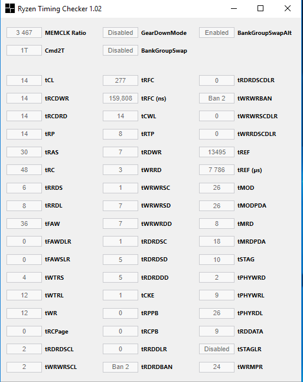Viewport: 303px width, 382px height.
Task: Minimize the Ryzen Timing Checker window
Action: click(234, 8)
